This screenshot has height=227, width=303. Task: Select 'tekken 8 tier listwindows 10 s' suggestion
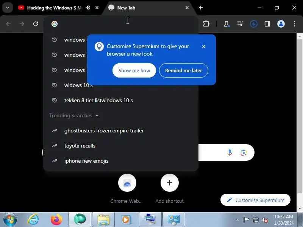click(x=121, y=100)
